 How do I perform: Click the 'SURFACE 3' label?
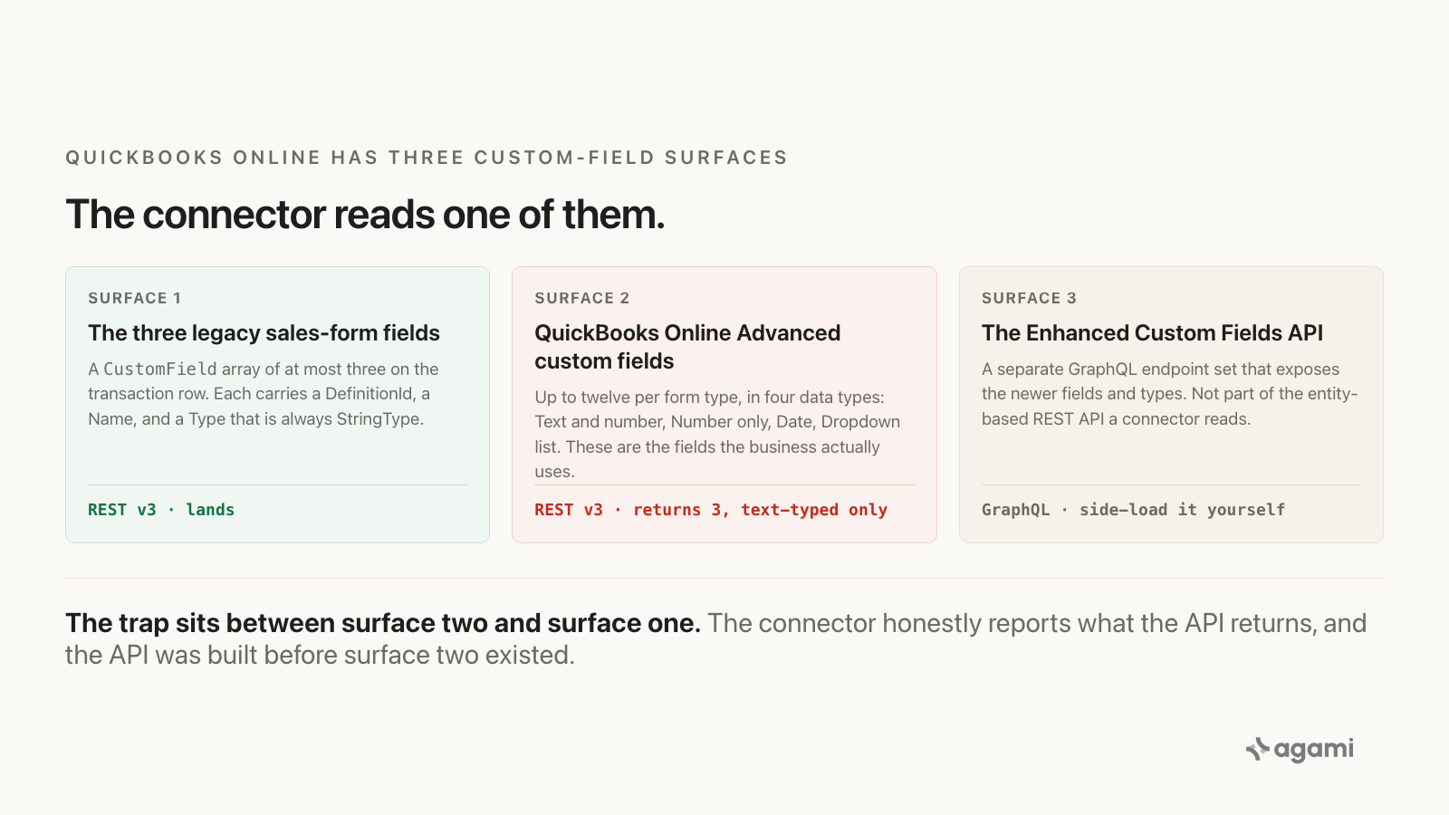pos(1029,298)
